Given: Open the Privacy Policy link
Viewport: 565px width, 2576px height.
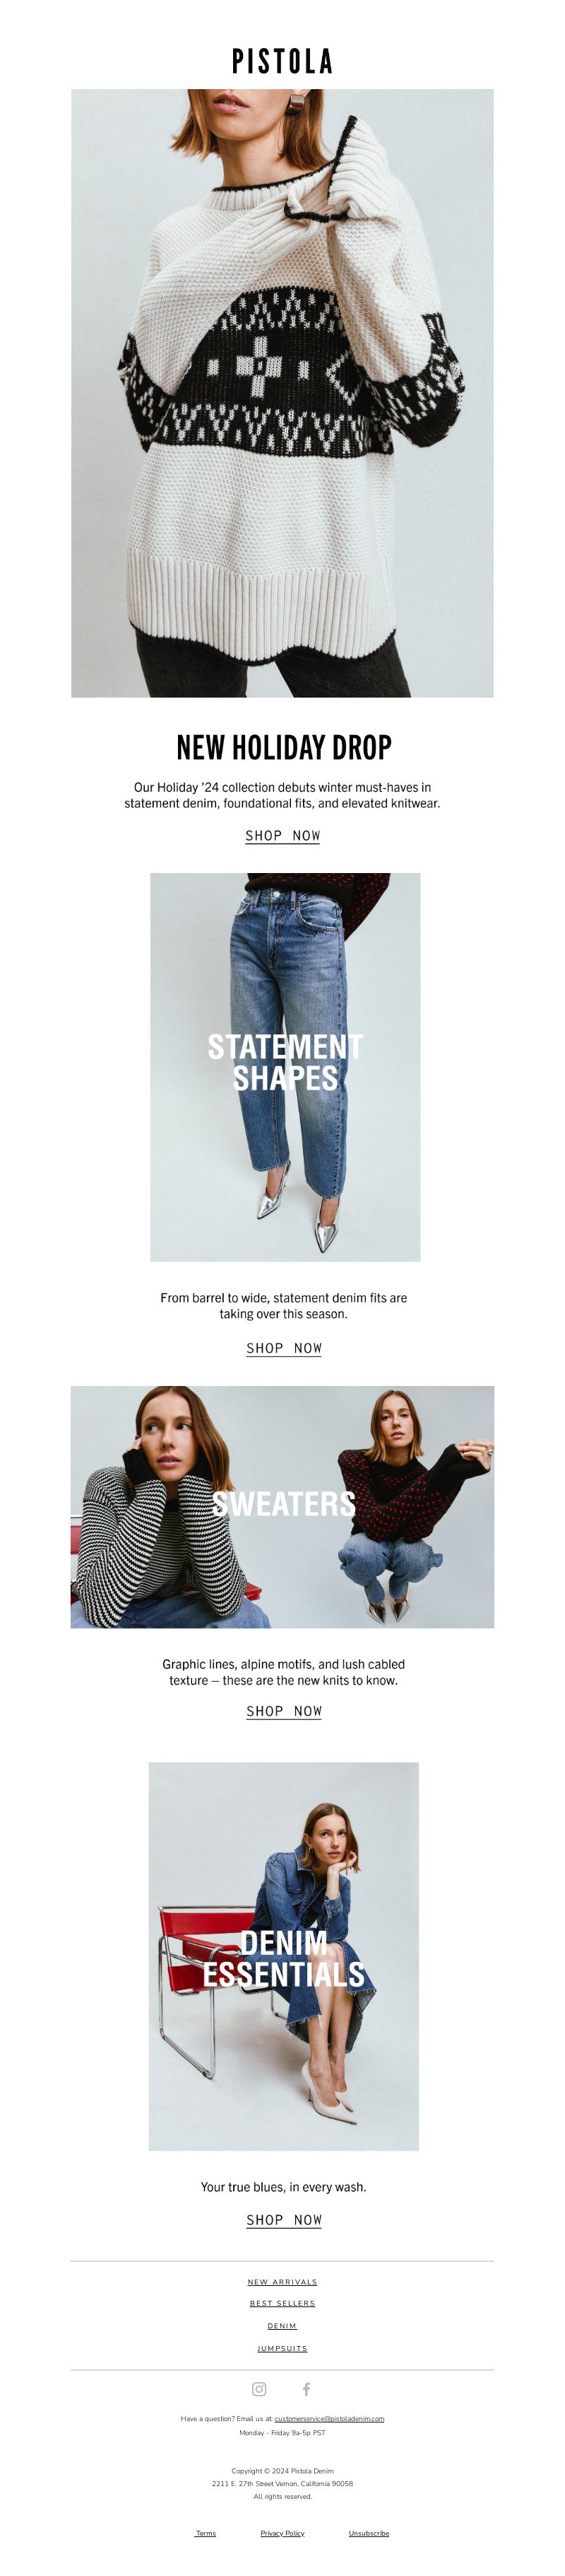Looking at the screenshot, I should point(282,2533).
